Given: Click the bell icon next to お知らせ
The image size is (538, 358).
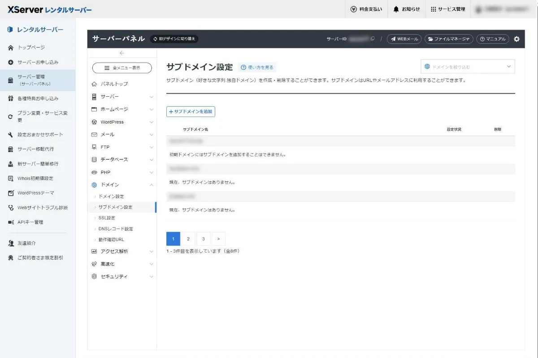Looking at the screenshot, I should coord(396,9).
